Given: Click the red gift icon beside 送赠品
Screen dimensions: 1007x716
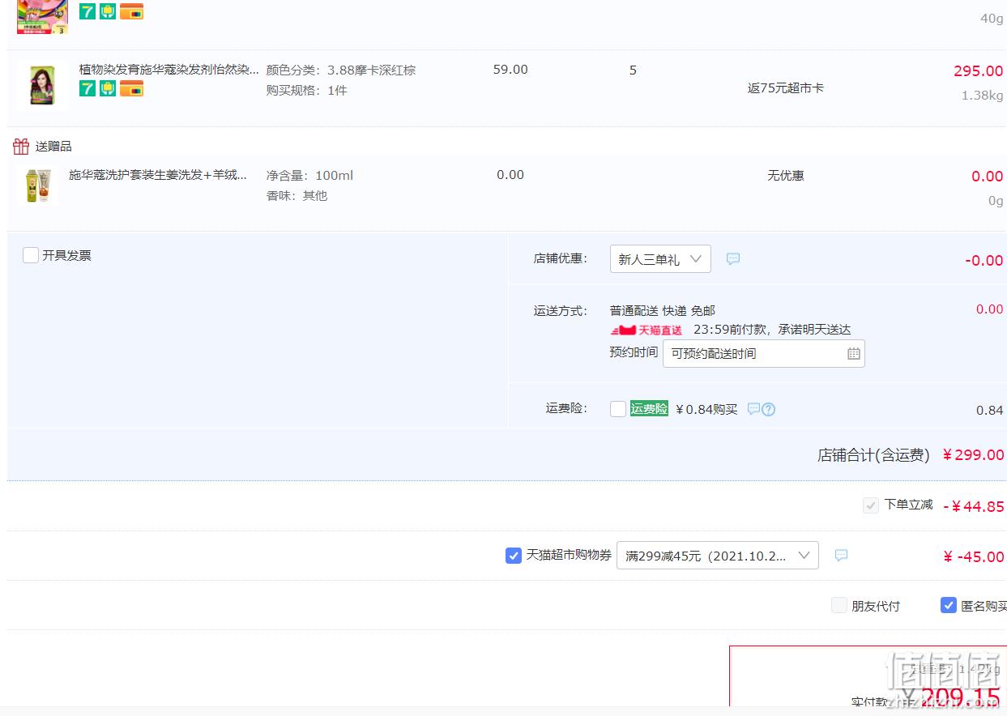Looking at the screenshot, I should tap(21, 147).
